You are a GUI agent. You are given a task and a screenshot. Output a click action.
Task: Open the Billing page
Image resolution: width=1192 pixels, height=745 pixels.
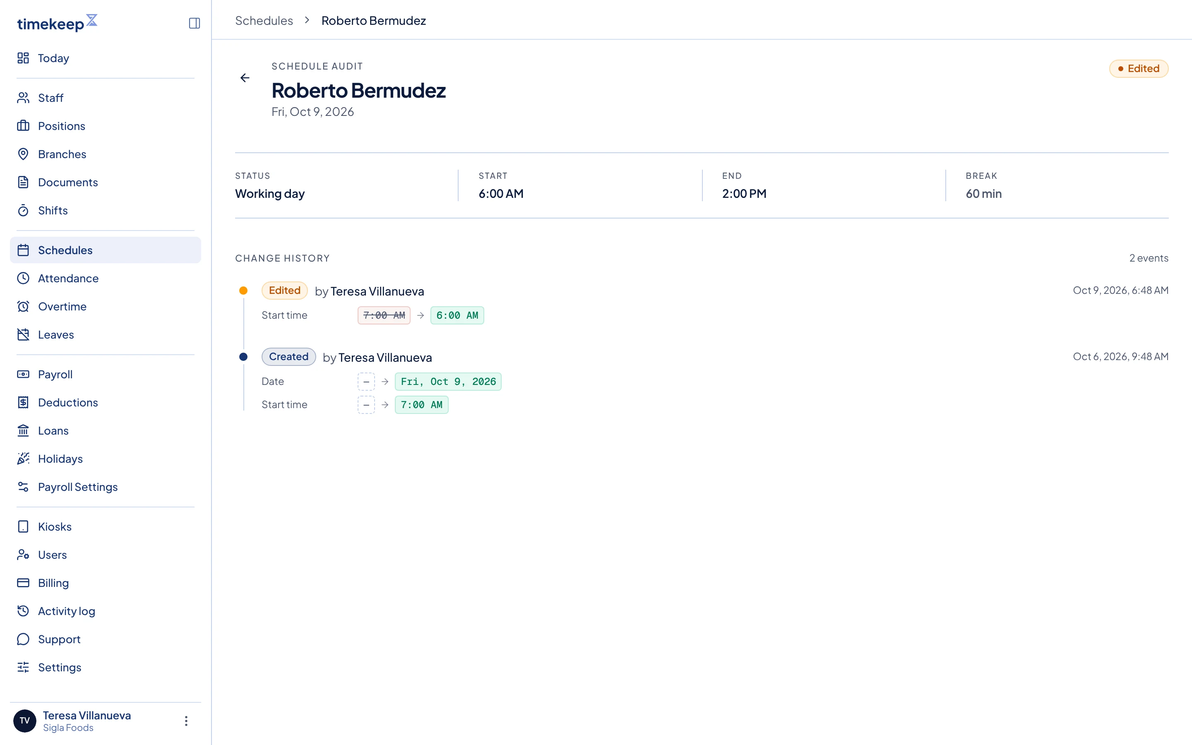click(106, 582)
